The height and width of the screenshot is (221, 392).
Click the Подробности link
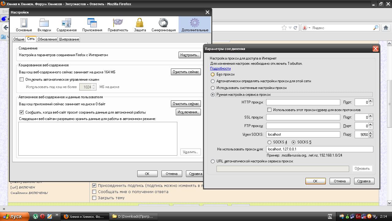point(220,68)
